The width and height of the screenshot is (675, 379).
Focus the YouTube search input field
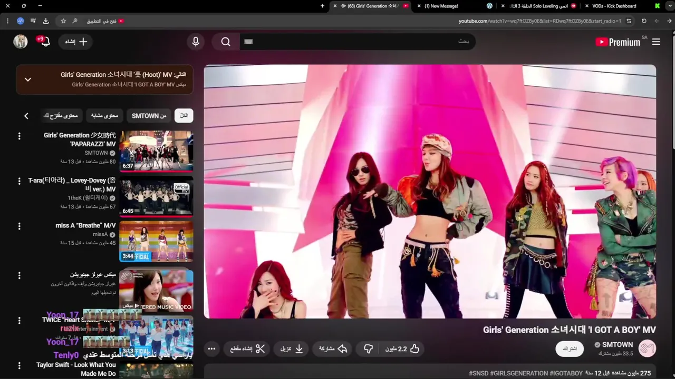pyautogui.click(x=358, y=42)
